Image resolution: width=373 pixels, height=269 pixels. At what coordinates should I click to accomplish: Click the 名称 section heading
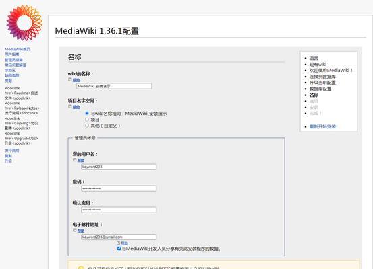coord(74,57)
